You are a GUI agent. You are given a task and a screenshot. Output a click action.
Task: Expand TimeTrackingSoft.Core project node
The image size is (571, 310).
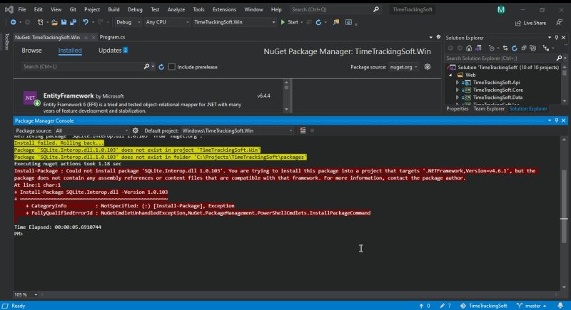coord(458,90)
